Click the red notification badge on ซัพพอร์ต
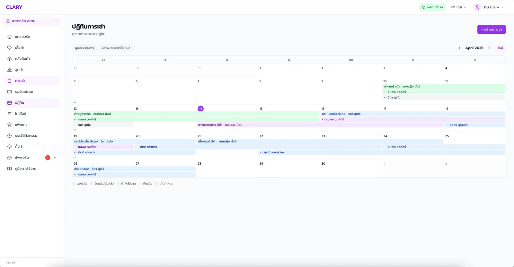The width and height of the screenshot is (514, 267). click(x=48, y=158)
